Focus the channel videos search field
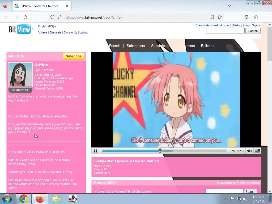The image size is (272, 204). [x=224, y=191]
